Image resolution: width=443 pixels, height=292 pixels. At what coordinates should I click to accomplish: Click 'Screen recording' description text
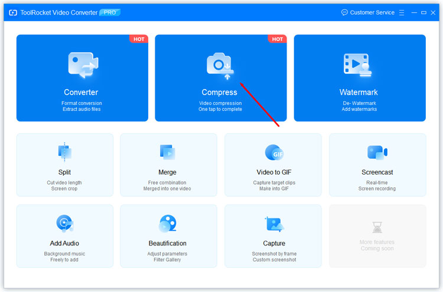(377, 188)
